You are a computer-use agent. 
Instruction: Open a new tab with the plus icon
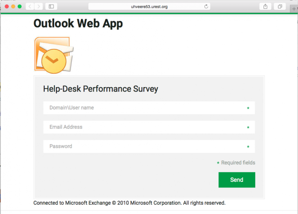[x=294, y=9]
